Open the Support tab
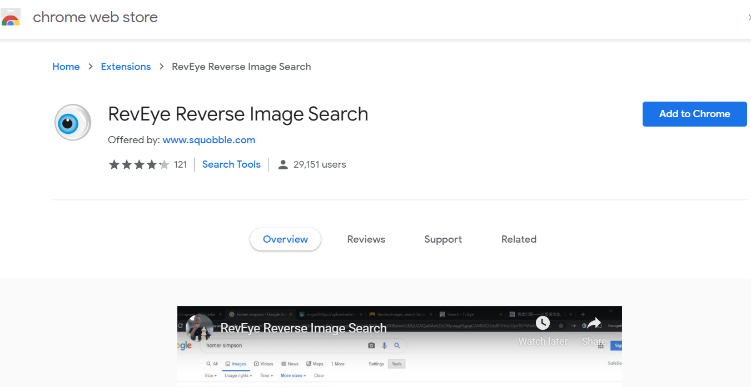751x387 pixels. coord(443,239)
